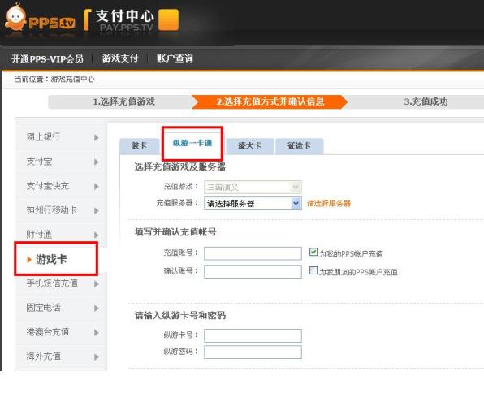Select 支付宝快充 payment method

61,186
